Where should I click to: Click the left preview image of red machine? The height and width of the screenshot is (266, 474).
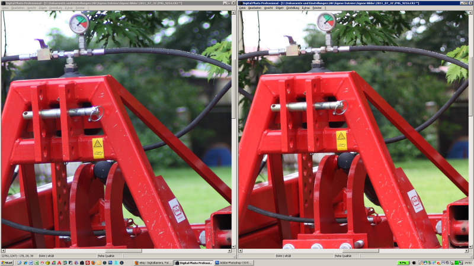pos(116,129)
